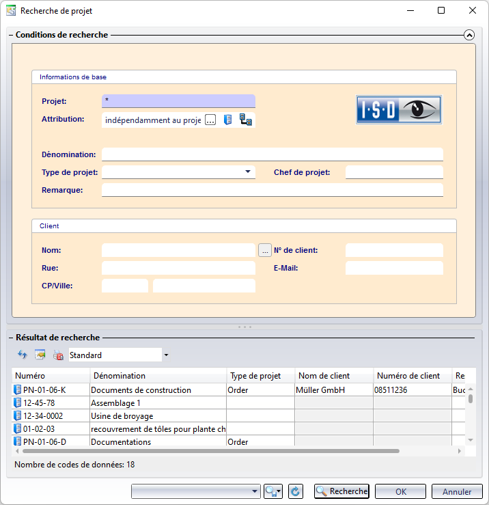Open the saved search magnifier dropdown button
Image resolution: width=489 pixels, height=505 pixels.
[273, 491]
